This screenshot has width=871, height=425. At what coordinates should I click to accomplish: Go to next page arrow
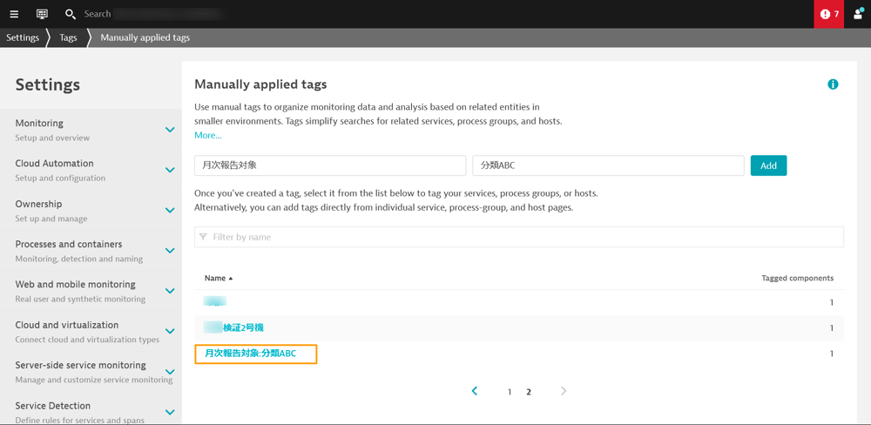[x=564, y=391]
